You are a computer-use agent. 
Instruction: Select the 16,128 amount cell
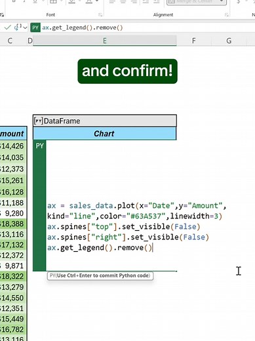[13, 192]
